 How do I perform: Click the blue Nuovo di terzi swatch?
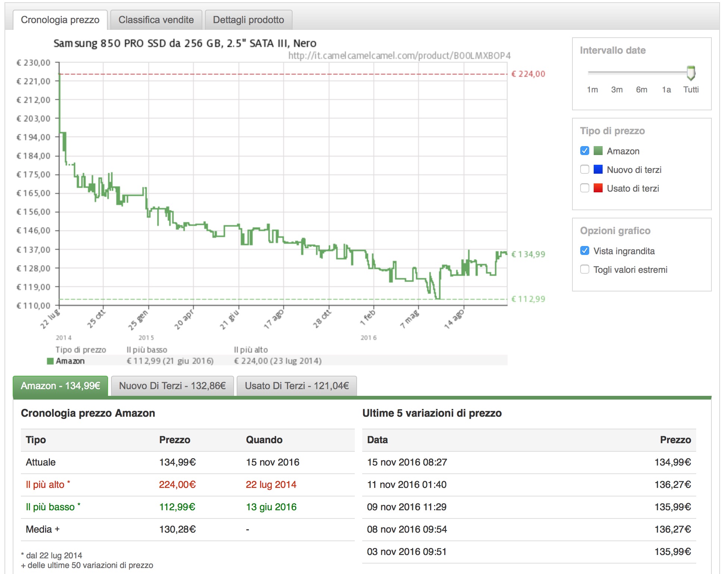pyautogui.click(x=598, y=169)
